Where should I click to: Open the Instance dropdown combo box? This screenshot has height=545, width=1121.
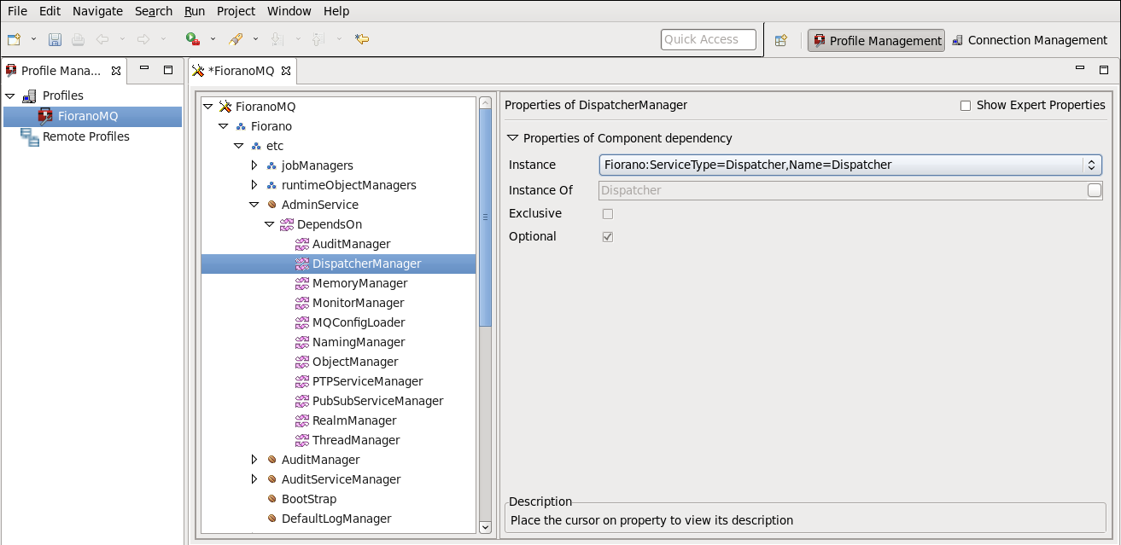pyautogui.click(x=850, y=165)
